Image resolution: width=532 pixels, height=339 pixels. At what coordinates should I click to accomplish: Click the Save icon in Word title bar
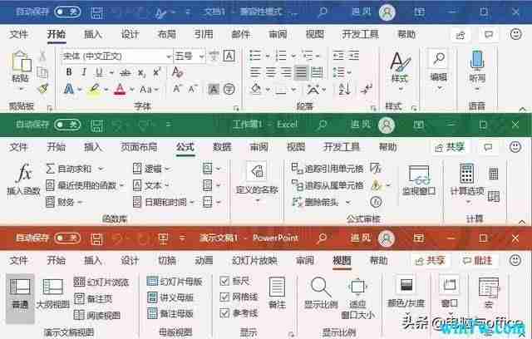pyautogui.click(x=96, y=12)
